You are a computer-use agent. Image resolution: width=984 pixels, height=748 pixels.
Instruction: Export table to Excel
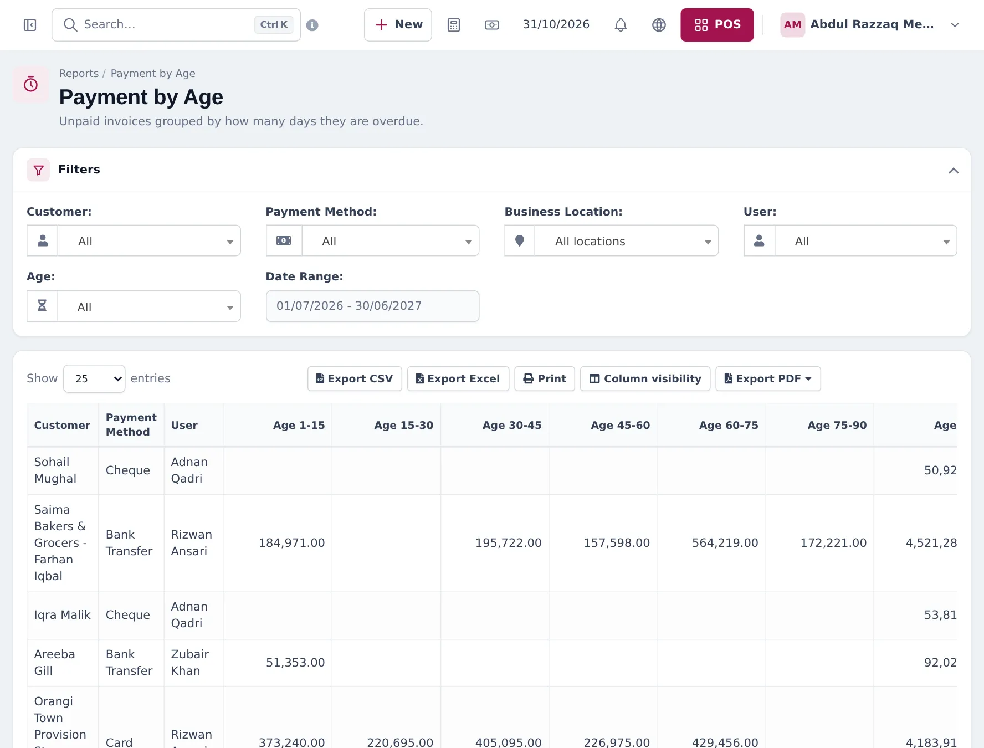click(458, 378)
